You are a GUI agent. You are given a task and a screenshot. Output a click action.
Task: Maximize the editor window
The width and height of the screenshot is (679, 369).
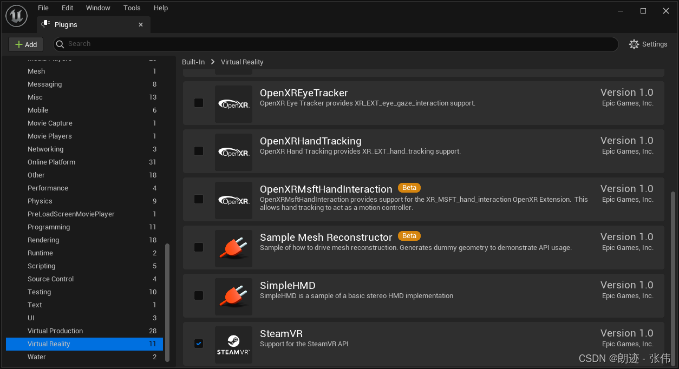tap(643, 11)
